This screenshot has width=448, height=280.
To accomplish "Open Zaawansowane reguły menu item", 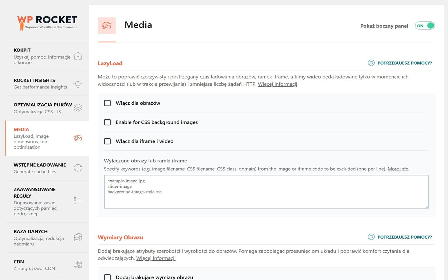I will coord(47,201).
